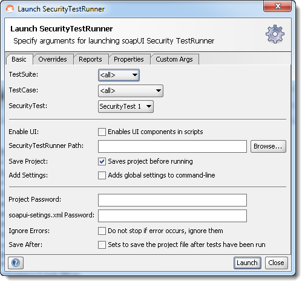
Task: Click the soapUI logo in title bar
Action: coord(10,9)
